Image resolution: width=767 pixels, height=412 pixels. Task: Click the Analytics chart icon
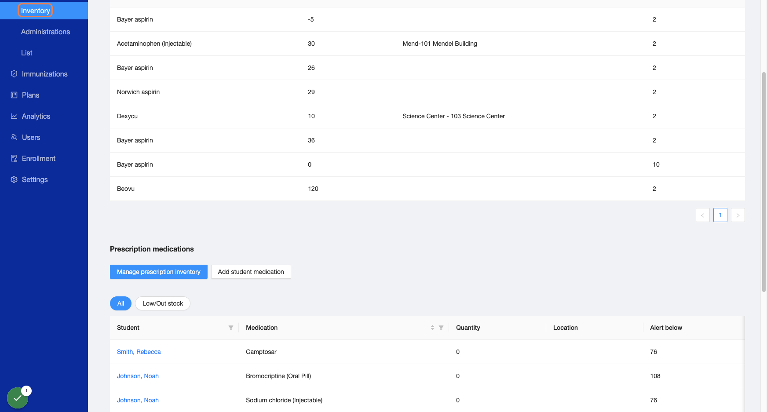(x=14, y=116)
